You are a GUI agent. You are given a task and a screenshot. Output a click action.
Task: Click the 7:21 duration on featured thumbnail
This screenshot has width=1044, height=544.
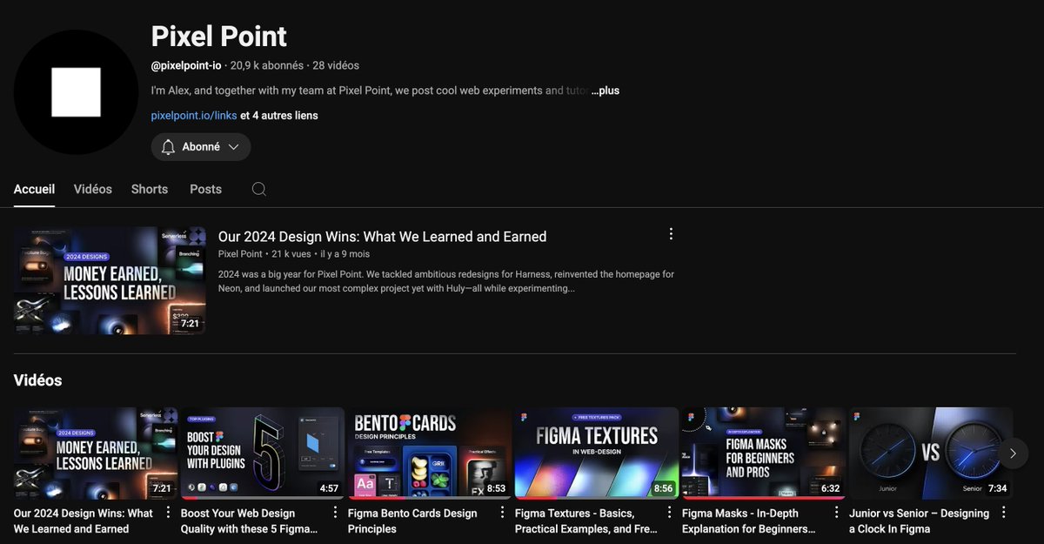click(x=190, y=323)
